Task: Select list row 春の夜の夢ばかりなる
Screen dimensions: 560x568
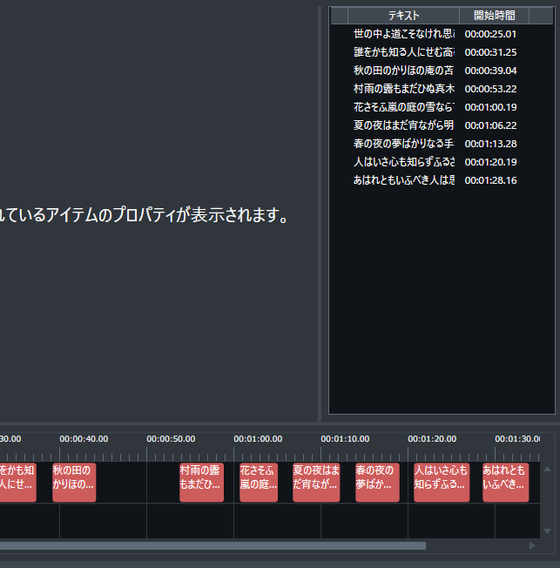Action: [442, 144]
